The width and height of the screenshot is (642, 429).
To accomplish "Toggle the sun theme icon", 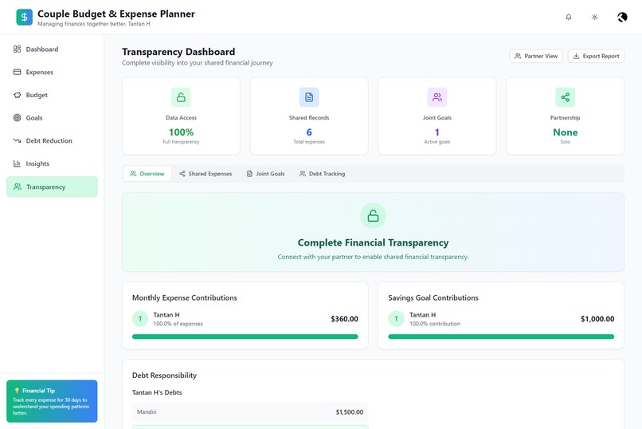I will pyautogui.click(x=594, y=18).
